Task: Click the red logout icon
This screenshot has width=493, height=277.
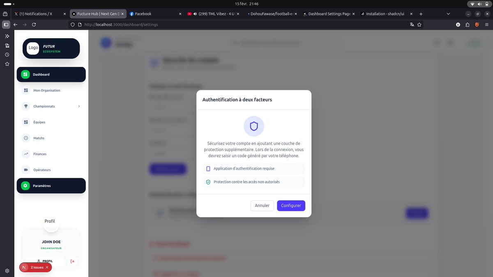Action: point(73,261)
